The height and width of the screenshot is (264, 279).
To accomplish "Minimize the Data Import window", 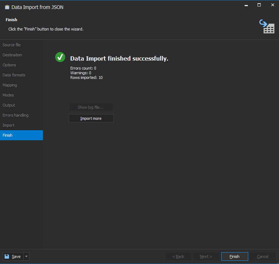I will [x=246, y=5].
